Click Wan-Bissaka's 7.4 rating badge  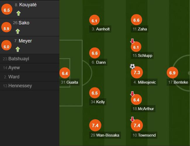click(95, 125)
